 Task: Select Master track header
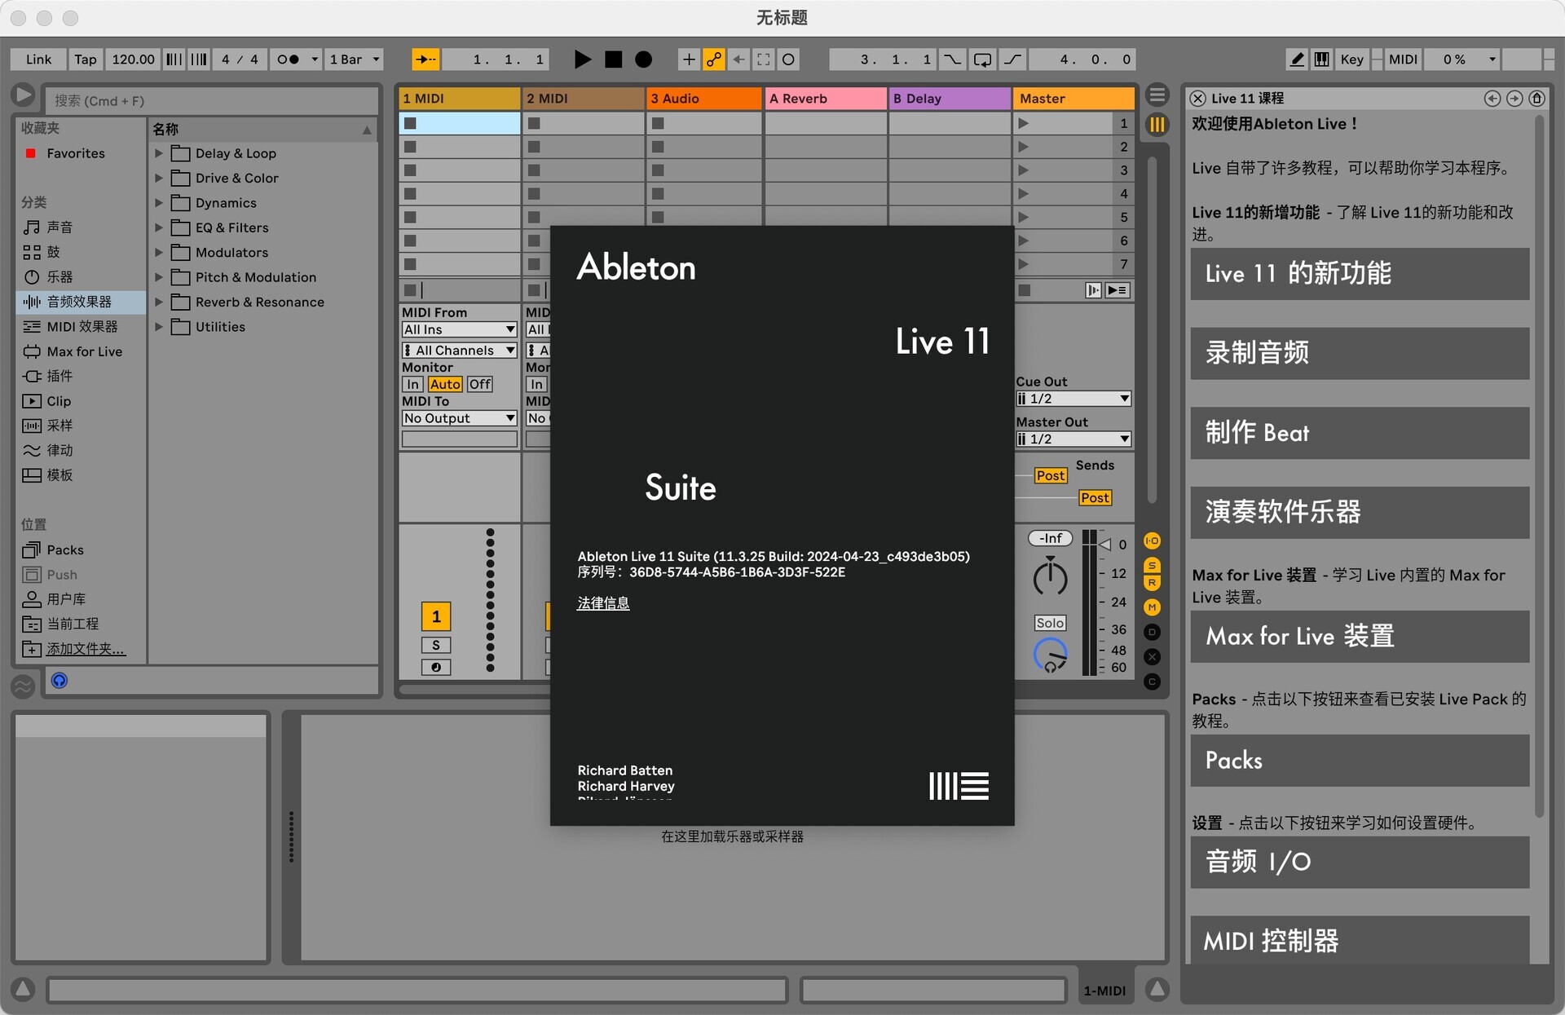[x=1073, y=99]
